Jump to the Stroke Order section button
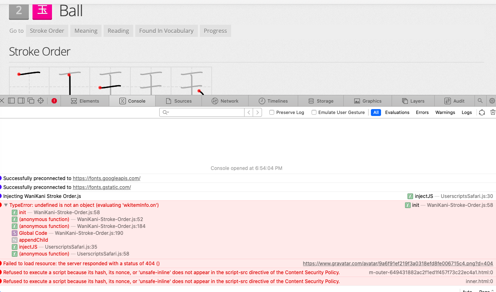496x292 pixels. (x=47, y=31)
